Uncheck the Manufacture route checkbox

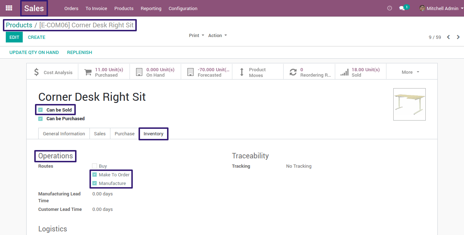[x=95, y=183]
